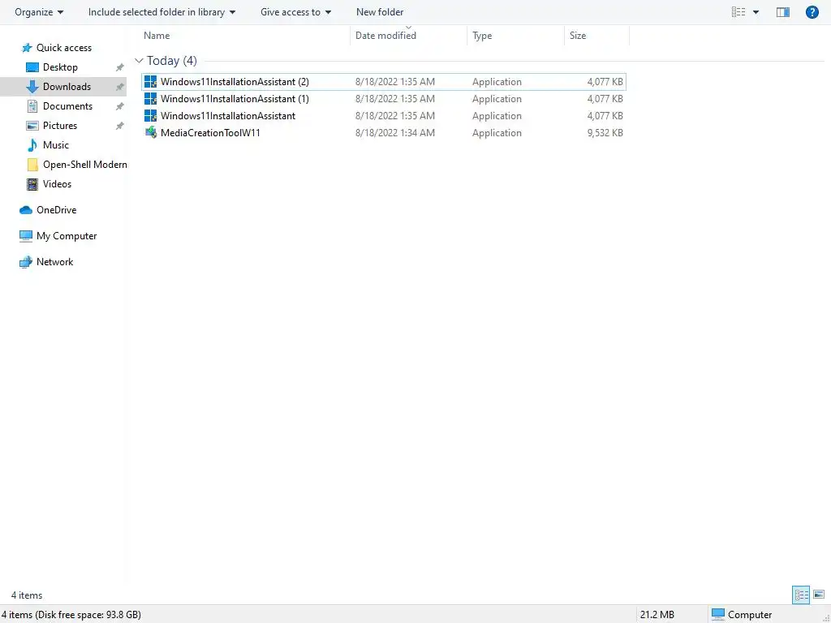Click the disk free space status text
The image size is (831, 623).
(x=71, y=615)
